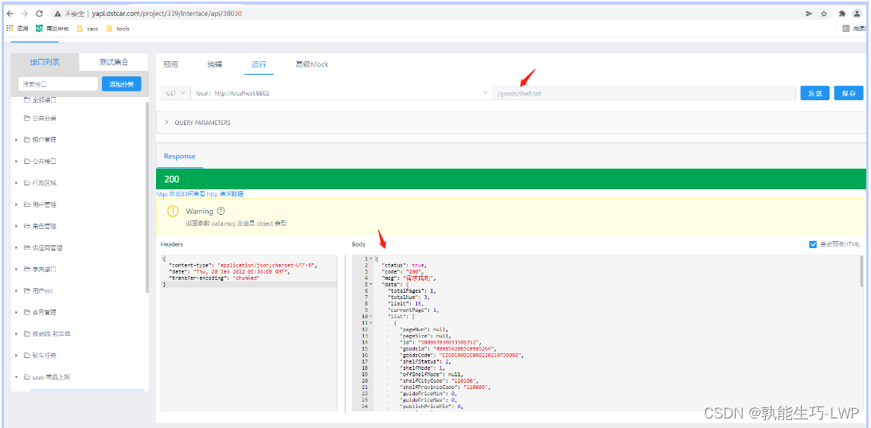Fold the data object at line 5
The width and height of the screenshot is (871, 428).
[x=371, y=284]
